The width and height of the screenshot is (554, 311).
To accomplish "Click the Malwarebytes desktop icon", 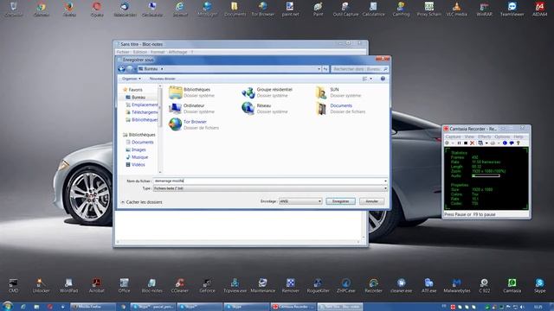I will click(456, 286).
